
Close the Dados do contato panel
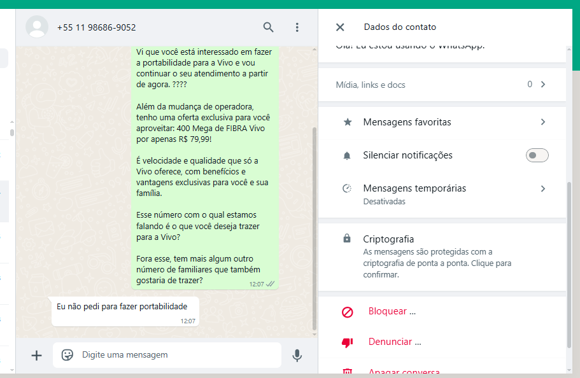coord(340,27)
